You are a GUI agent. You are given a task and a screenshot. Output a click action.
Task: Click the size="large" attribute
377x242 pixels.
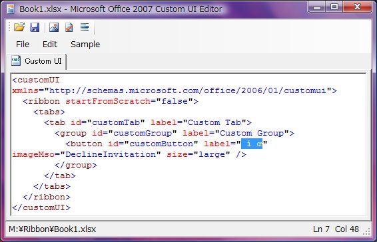coord(198,154)
